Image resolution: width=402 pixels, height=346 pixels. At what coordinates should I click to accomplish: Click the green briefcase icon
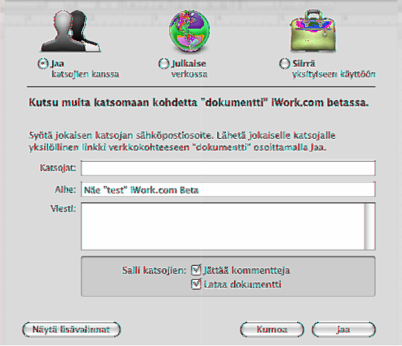coord(313,31)
